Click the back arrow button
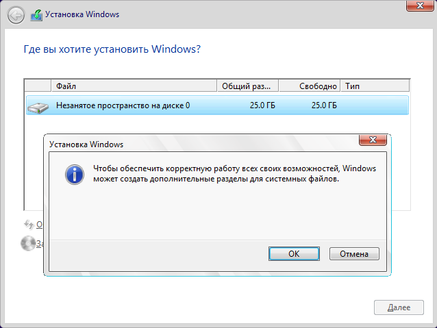 16,14
